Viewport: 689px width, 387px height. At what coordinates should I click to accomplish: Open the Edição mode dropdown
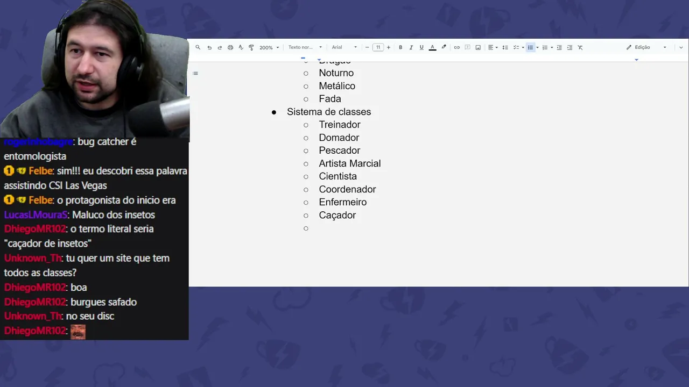pos(646,47)
